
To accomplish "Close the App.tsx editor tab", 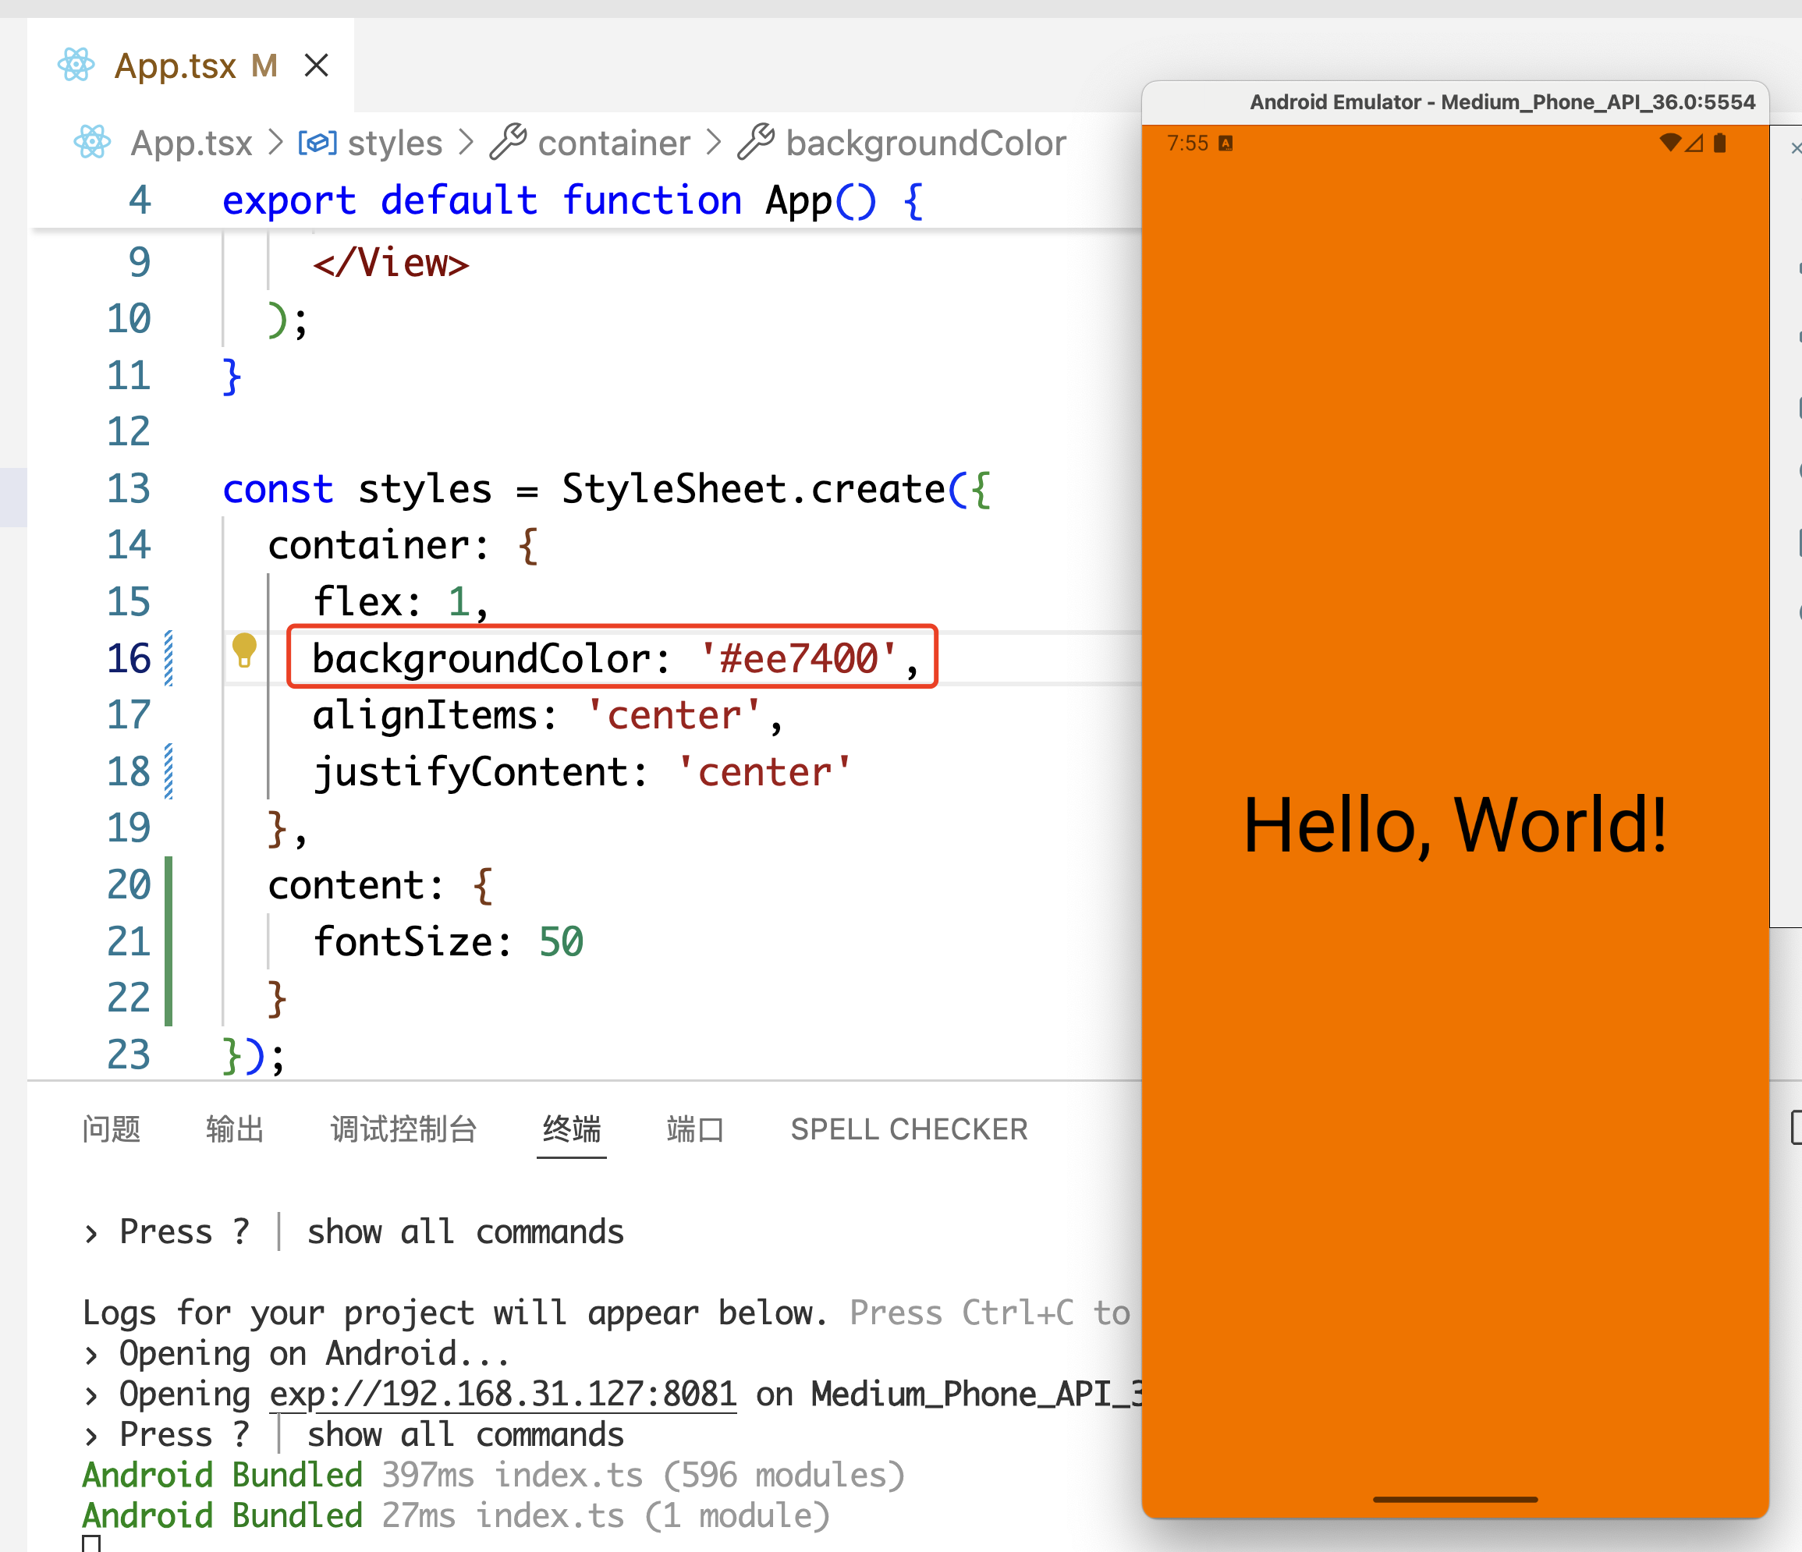I will click(317, 66).
